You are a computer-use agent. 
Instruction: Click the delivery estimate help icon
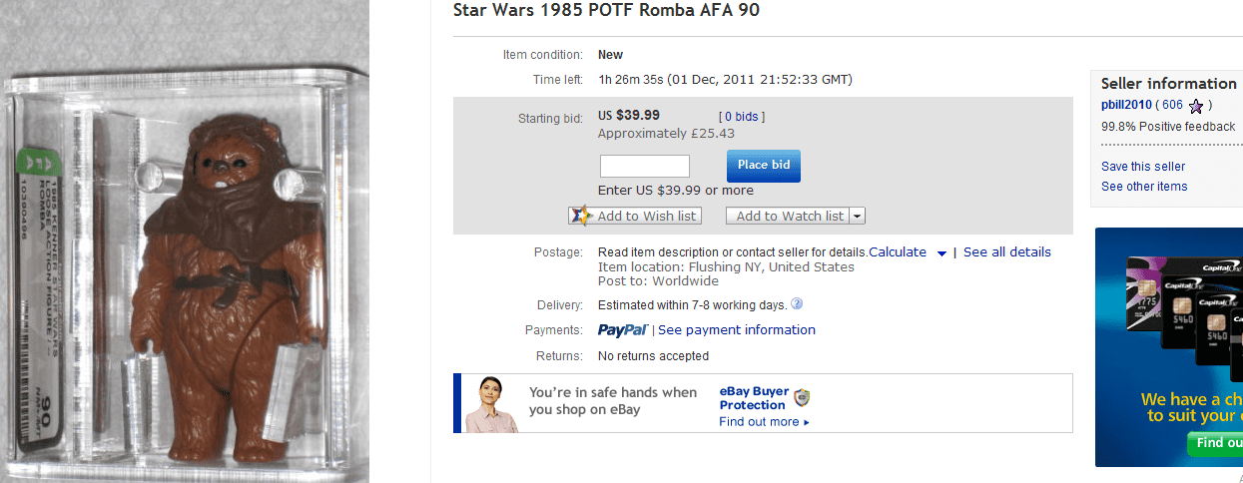[x=797, y=304]
